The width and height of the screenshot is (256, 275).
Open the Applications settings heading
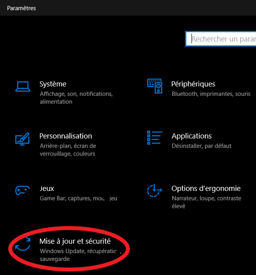[191, 136]
